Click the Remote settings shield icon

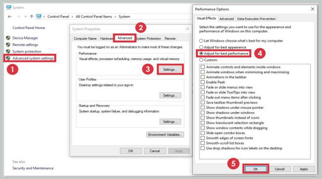(x=8, y=45)
